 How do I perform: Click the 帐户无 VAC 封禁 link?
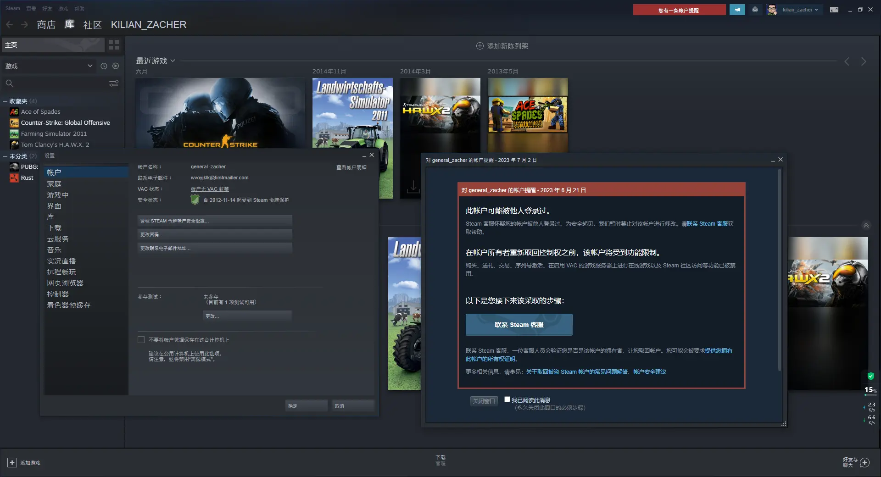click(210, 189)
